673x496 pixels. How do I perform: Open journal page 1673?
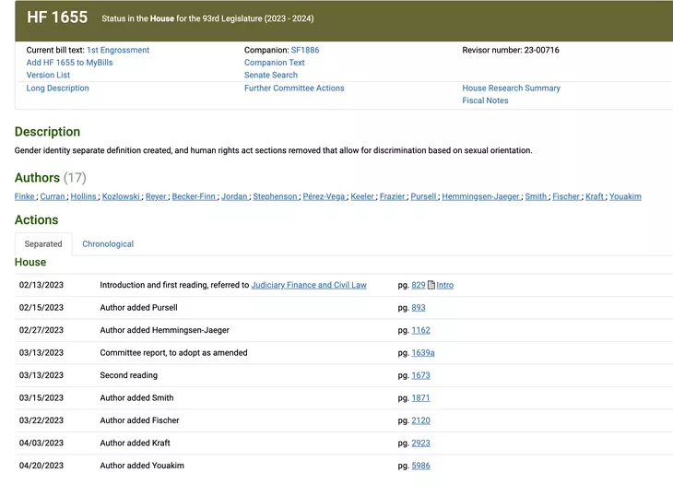point(420,375)
